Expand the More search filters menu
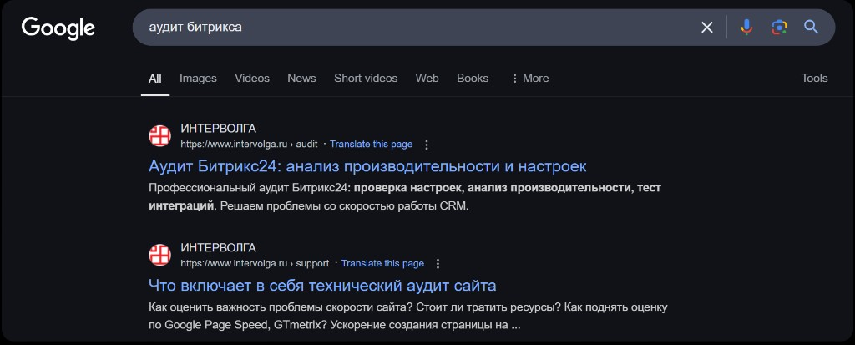This screenshot has height=345, width=855. pos(530,78)
